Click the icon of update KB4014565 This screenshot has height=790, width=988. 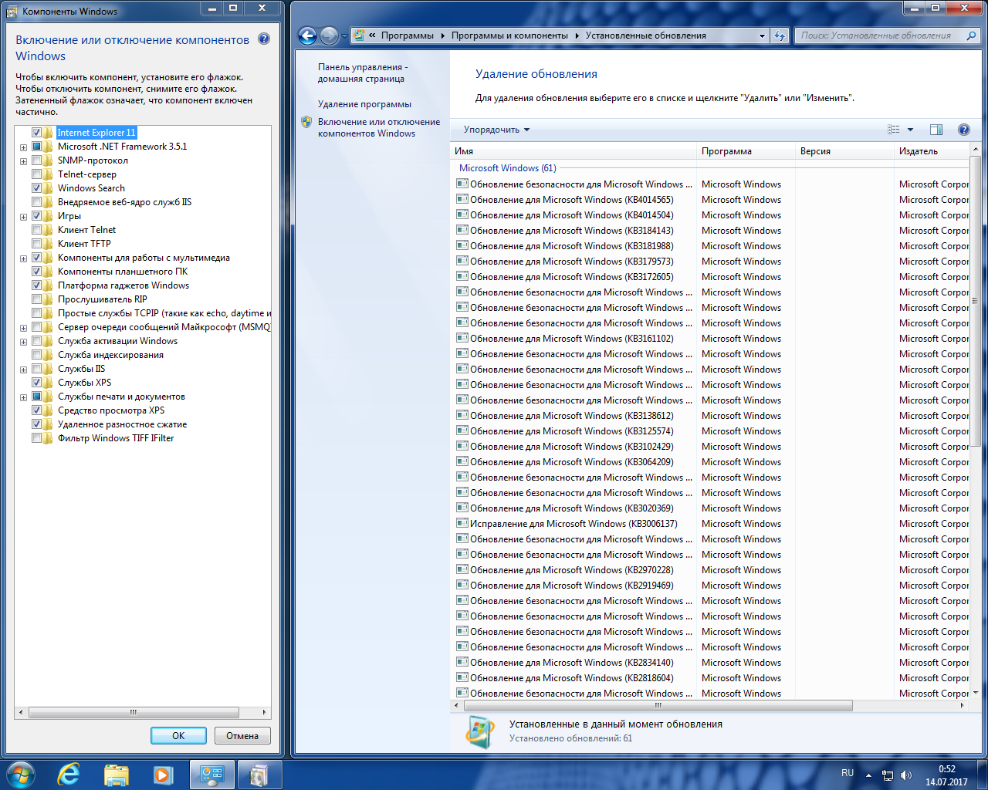[462, 199]
